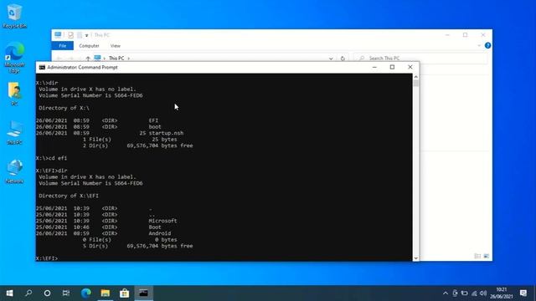Switch Explorer to large icons view
This screenshot has height=301, width=536.
486,256
